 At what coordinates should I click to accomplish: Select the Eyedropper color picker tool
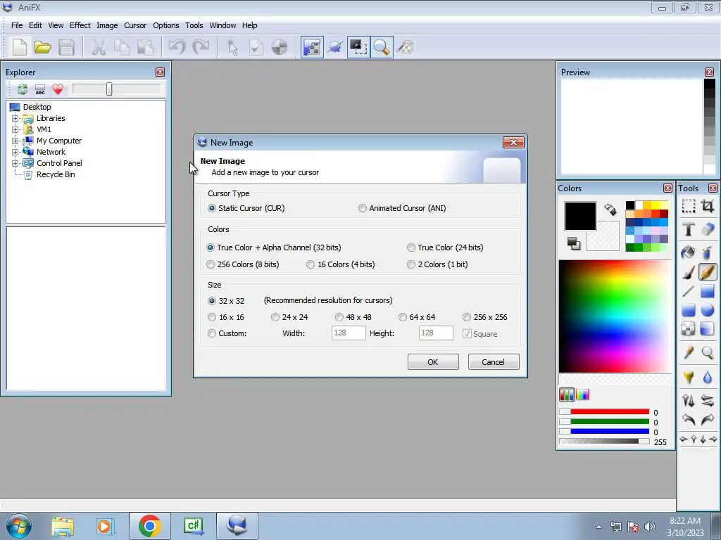[x=689, y=353]
